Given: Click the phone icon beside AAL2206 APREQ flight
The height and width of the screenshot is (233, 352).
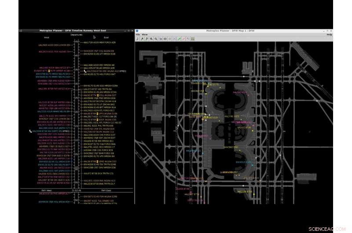Looking at the screenshot, I should pos(85,71).
